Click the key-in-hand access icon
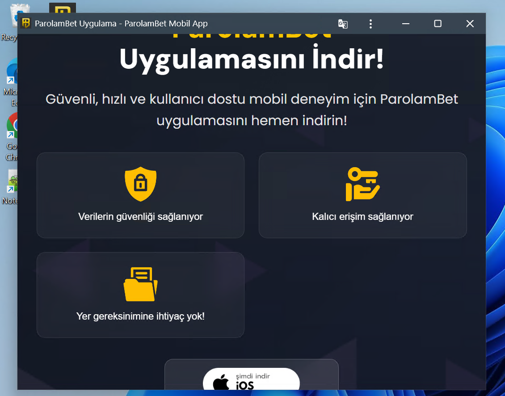The image size is (505, 396). pos(362,184)
